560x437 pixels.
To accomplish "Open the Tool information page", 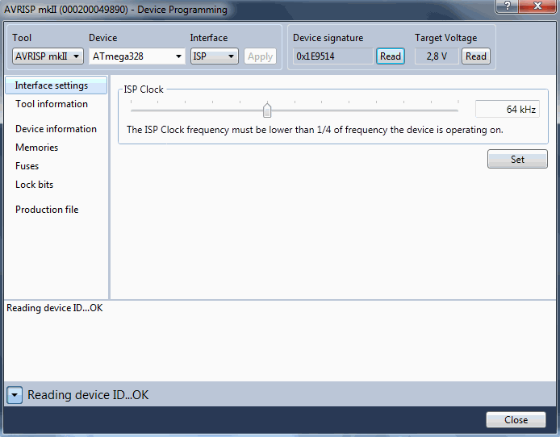I will pos(52,104).
